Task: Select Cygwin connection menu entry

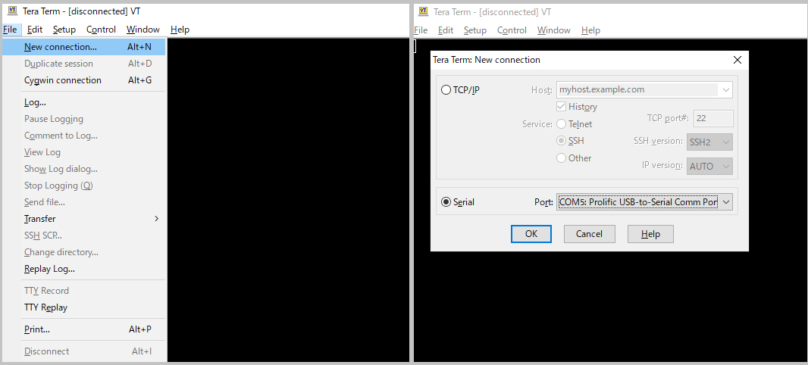Action: coord(62,80)
